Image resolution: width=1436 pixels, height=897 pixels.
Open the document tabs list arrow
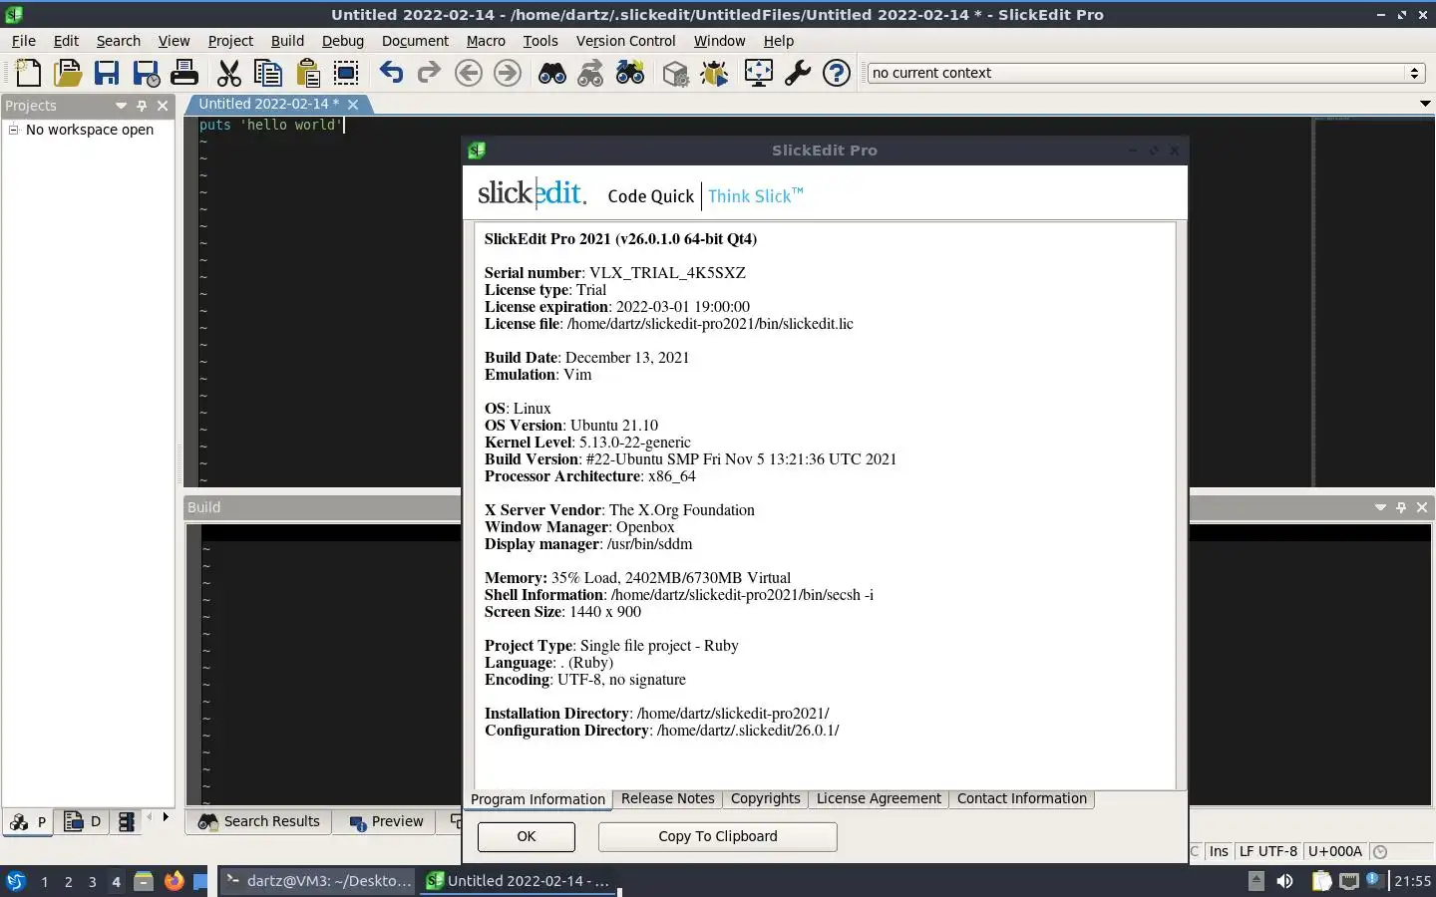(x=1425, y=104)
